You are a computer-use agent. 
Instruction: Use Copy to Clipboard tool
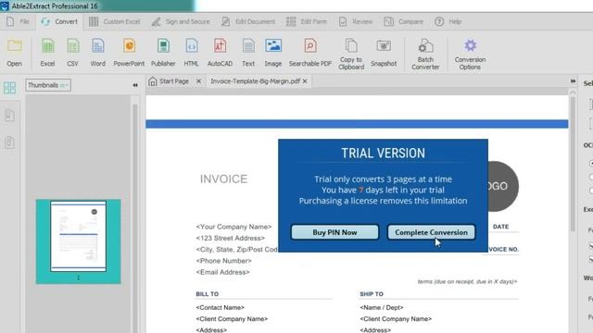click(x=351, y=54)
